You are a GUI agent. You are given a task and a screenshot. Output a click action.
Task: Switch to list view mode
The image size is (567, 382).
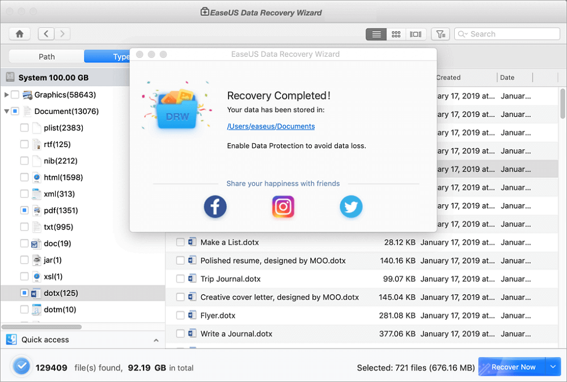click(x=376, y=35)
